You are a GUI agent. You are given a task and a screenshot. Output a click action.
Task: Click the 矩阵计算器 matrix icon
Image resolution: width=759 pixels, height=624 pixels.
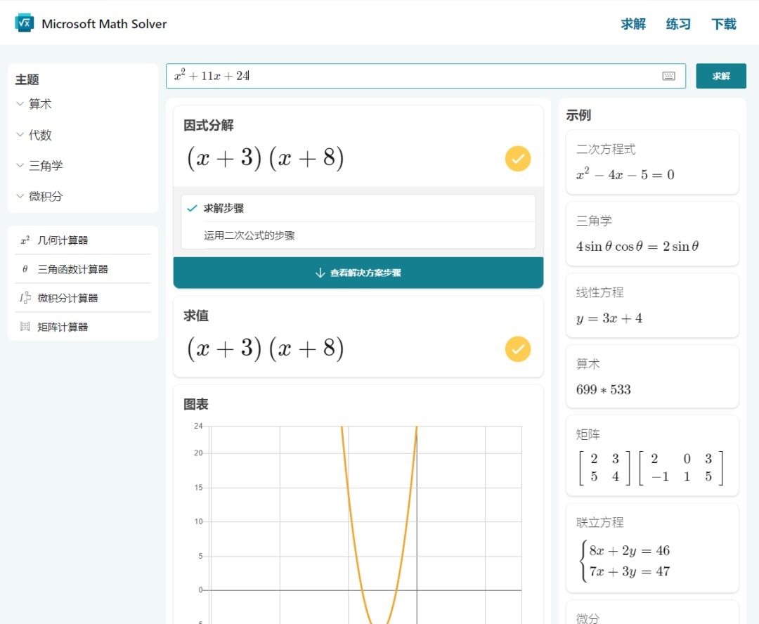[25, 327]
